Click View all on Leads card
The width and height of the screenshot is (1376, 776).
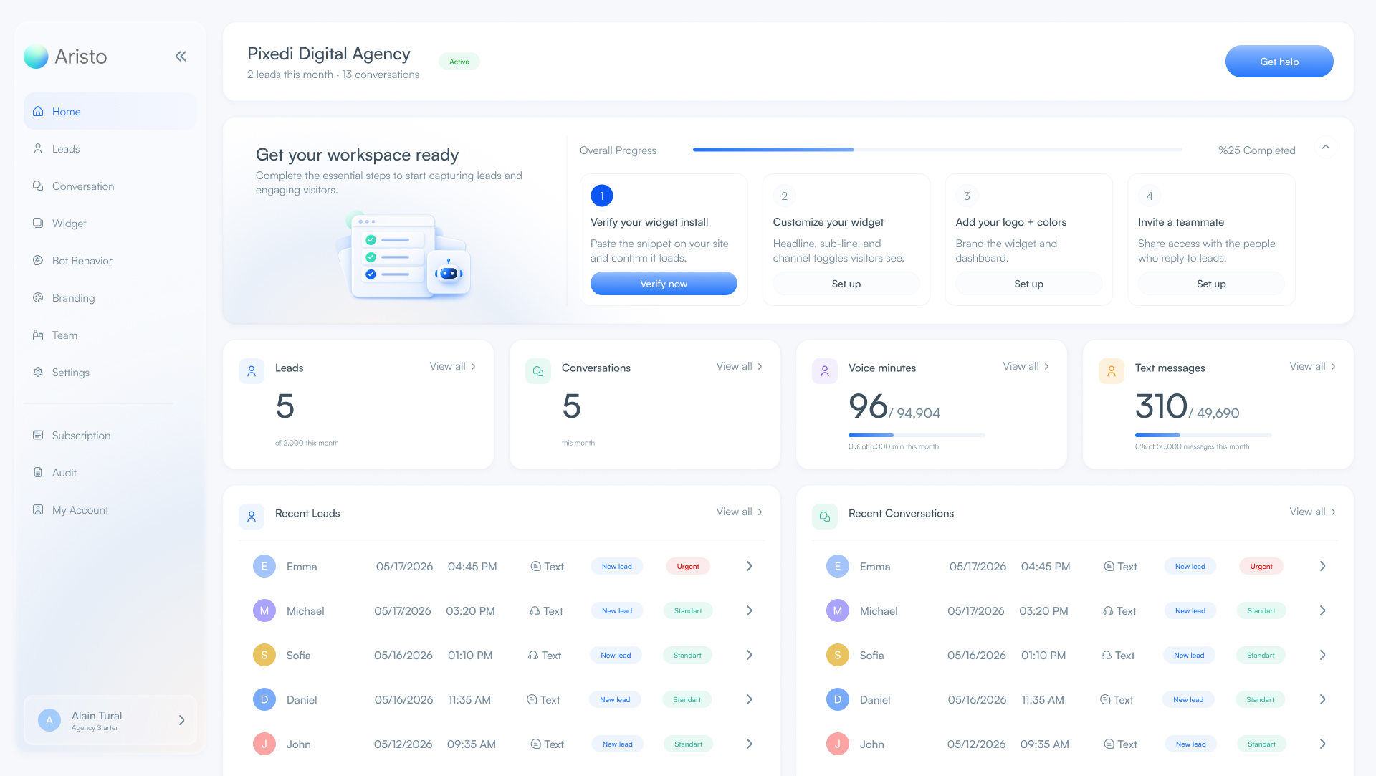click(453, 366)
